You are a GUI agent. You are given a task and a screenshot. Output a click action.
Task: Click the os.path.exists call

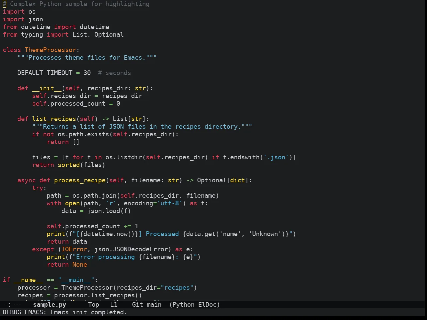click(83, 134)
